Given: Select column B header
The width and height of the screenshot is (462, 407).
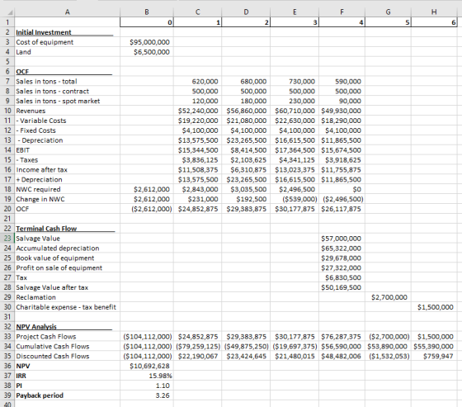Looking at the screenshot, I should tap(147, 12).
